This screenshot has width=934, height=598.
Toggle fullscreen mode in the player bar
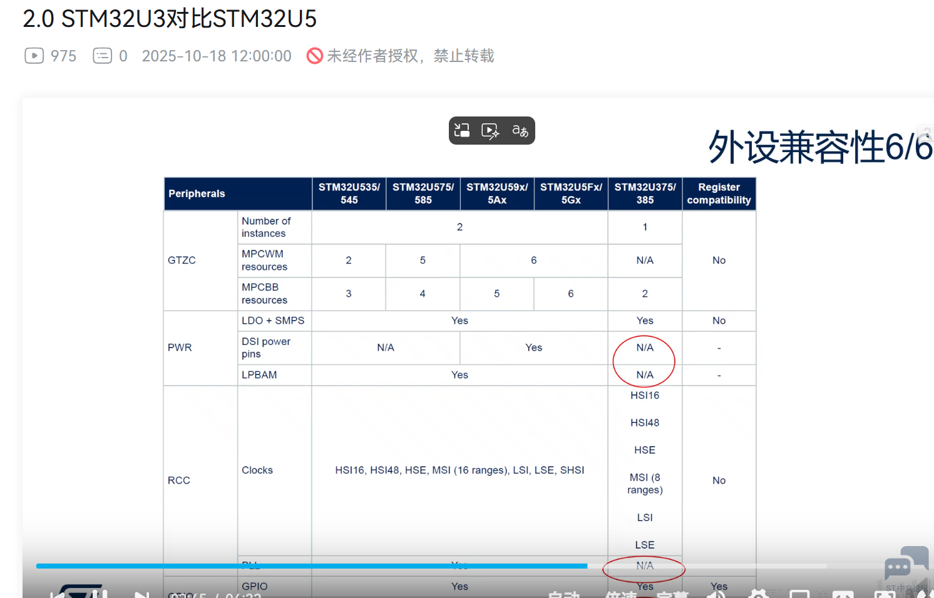point(884,594)
